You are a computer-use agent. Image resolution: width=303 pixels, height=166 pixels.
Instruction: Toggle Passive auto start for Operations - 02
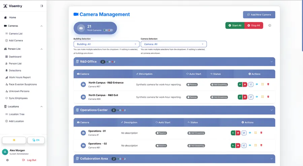(161, 146)
